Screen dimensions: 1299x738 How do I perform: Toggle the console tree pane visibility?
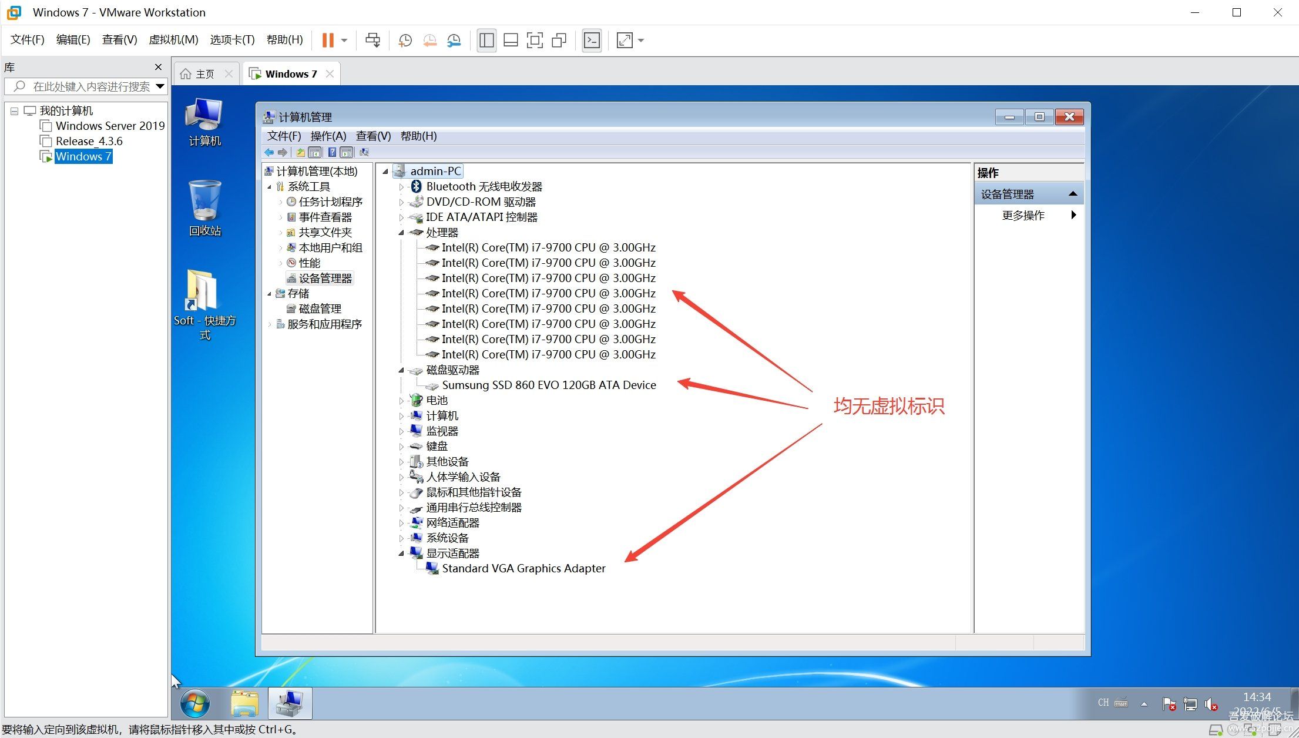click(x=315, y=152)
